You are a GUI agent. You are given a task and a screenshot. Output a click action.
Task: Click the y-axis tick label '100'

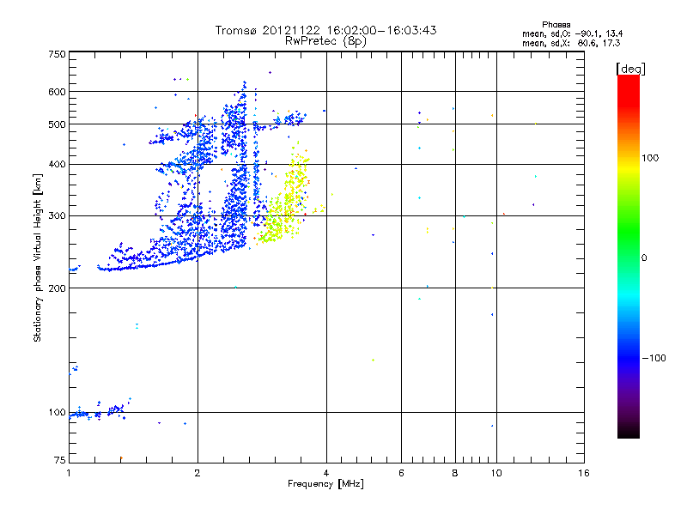pos(57,413)
